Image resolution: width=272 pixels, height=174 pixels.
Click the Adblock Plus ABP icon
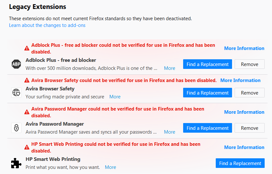tap(16, 64)
